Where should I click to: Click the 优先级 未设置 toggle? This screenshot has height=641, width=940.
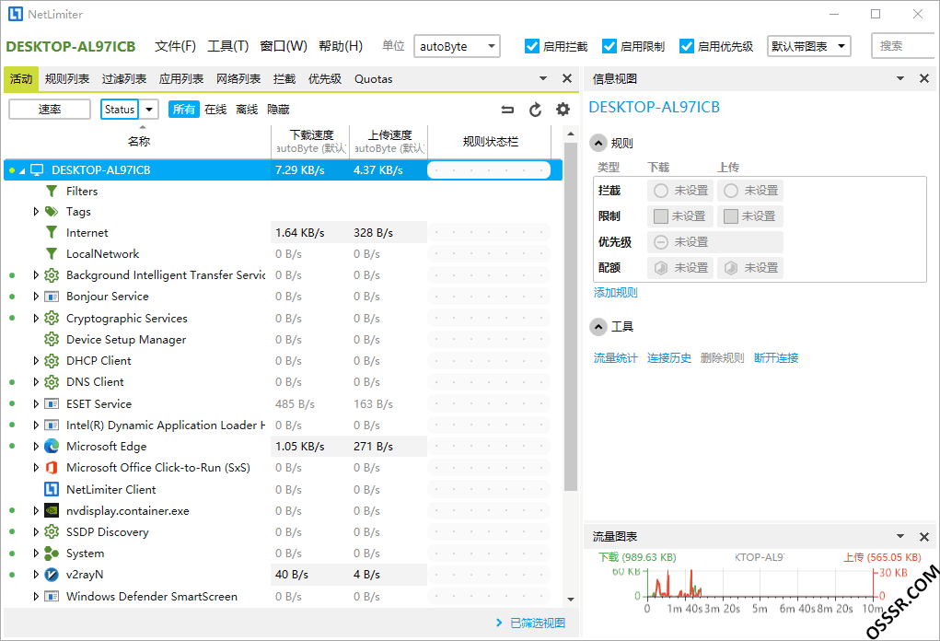pyautogui.click(x=715, y=242)
